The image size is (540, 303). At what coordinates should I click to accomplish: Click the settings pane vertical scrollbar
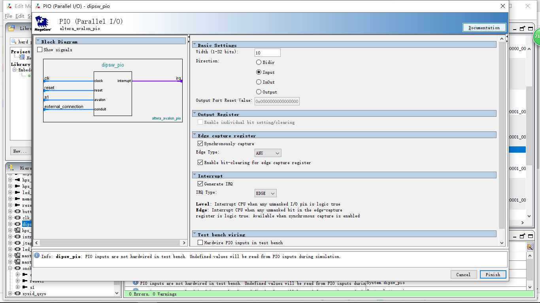click(502, 136)
